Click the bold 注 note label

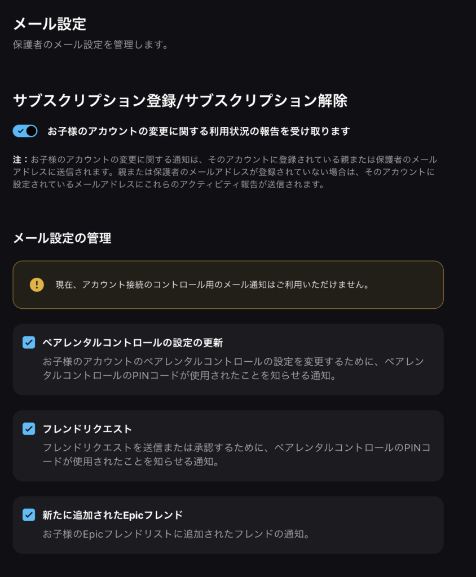17,160
